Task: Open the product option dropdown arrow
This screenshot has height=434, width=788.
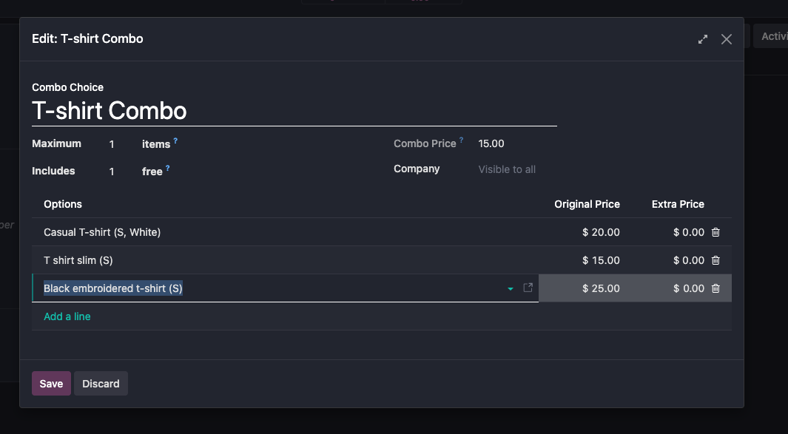Action: point(511,289)
